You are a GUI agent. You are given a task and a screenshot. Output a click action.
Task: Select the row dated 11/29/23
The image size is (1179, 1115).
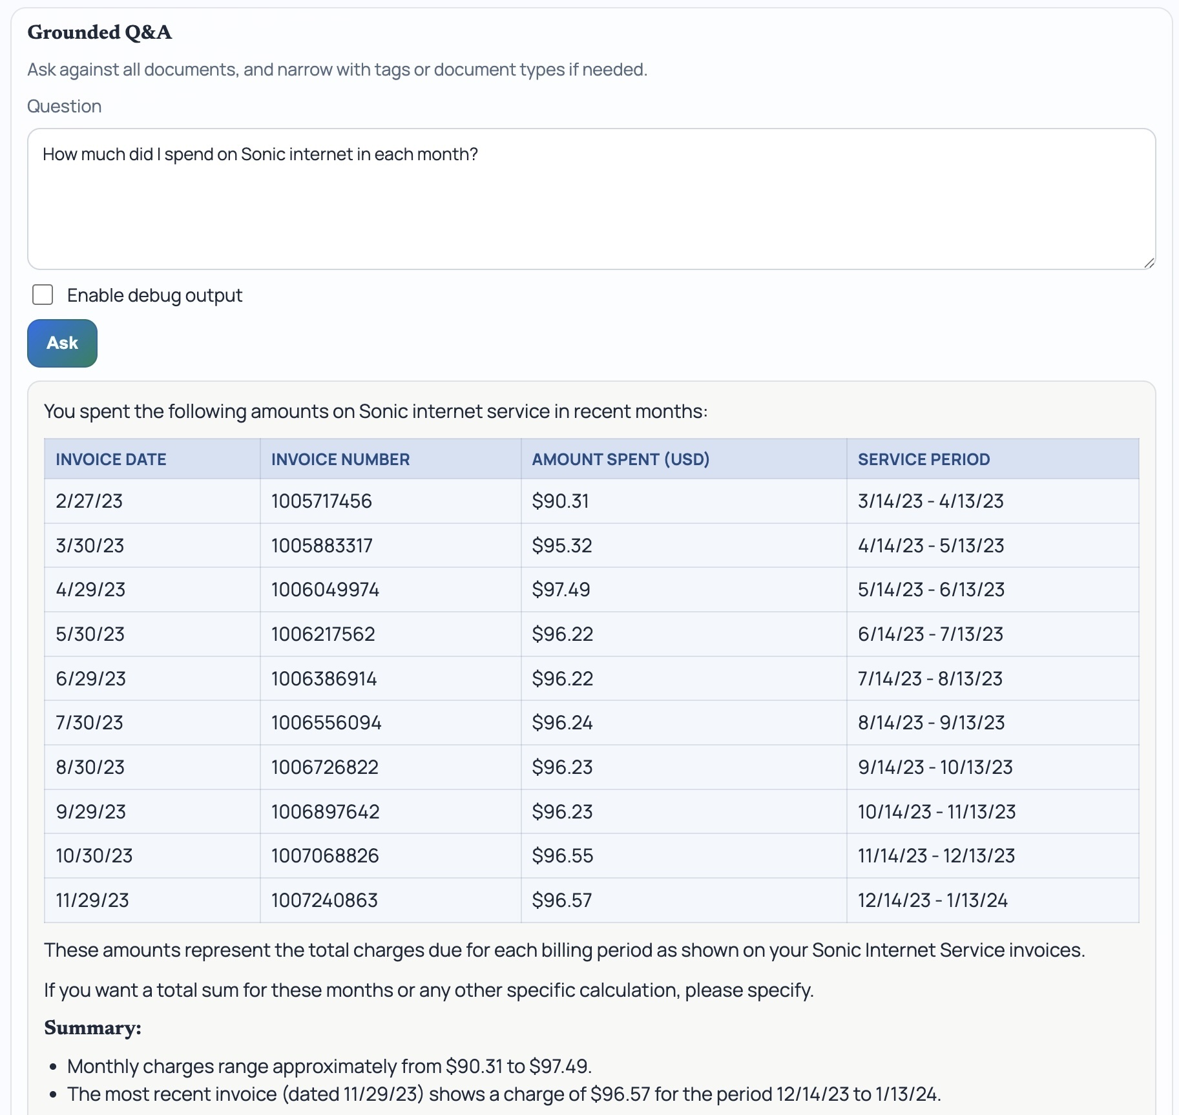pyautogui.click(x=92, y=900)
